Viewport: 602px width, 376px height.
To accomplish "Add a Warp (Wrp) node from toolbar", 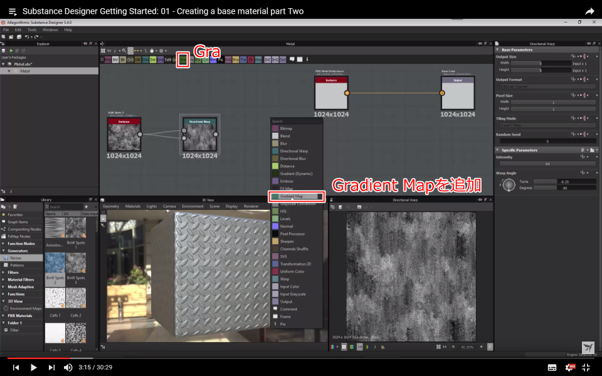I will (x=258, y=60).
